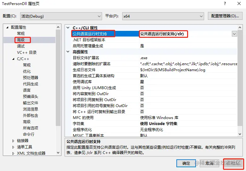Expand the 链接器 tree node
Viewport: 246px width, 171px height.
coord(13,141)
